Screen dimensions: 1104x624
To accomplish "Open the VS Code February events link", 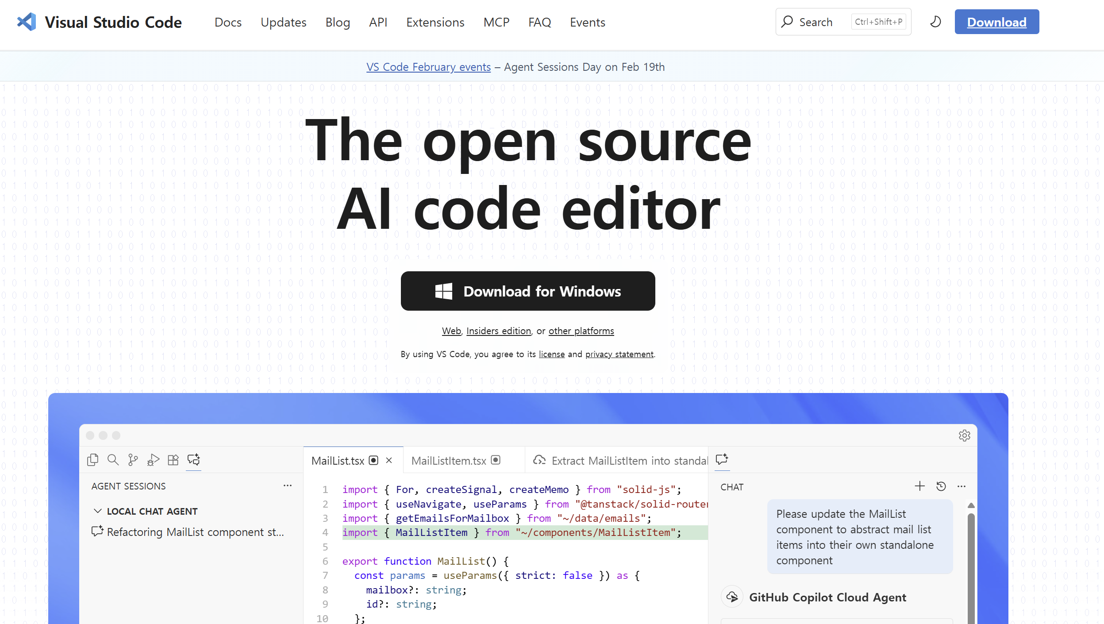I will [428, 67].
